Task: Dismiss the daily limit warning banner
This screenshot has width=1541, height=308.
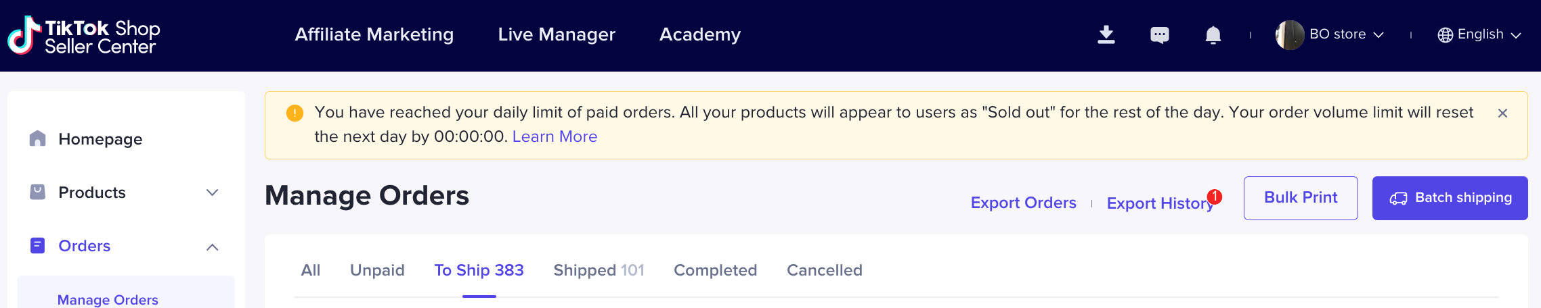Action: [1502, 113]
